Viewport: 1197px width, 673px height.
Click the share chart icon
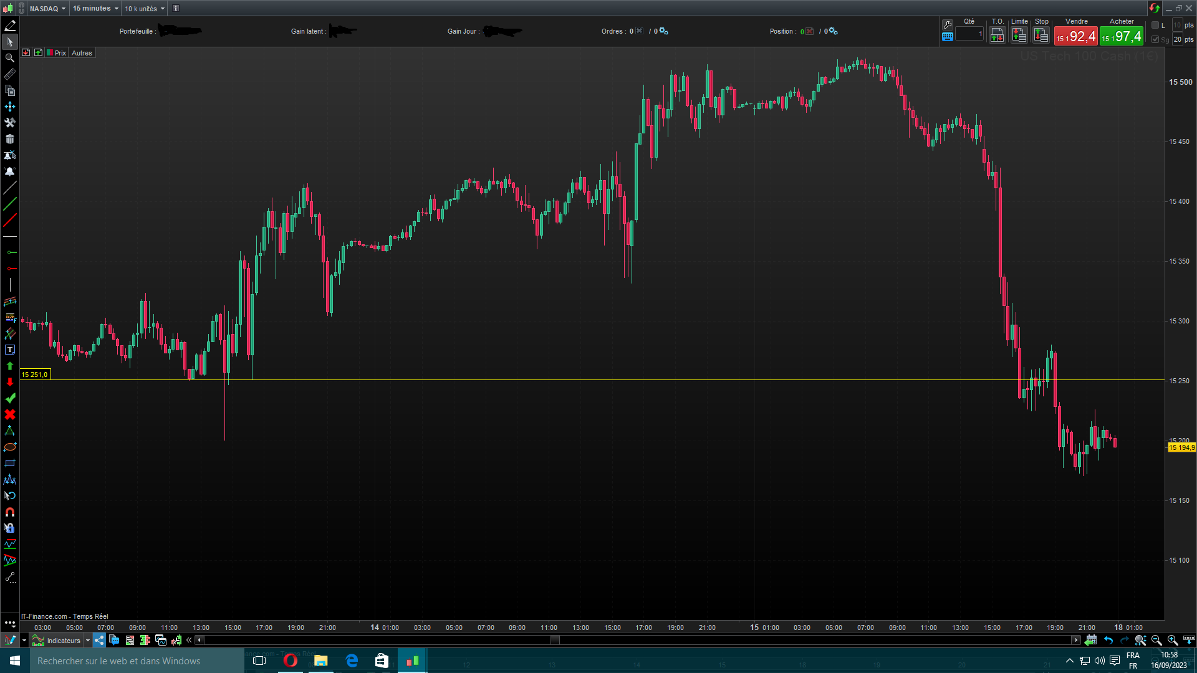tap(99, 640)
